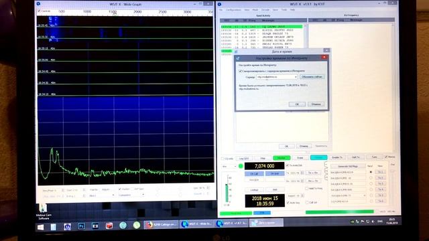Open the Cumulative spectrum dropdown
The image size is (429, 241).
point(131,195)
